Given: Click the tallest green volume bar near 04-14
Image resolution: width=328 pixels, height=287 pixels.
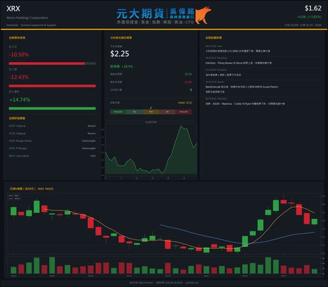Looking at the screenshot, I should [x=268, y=265].
